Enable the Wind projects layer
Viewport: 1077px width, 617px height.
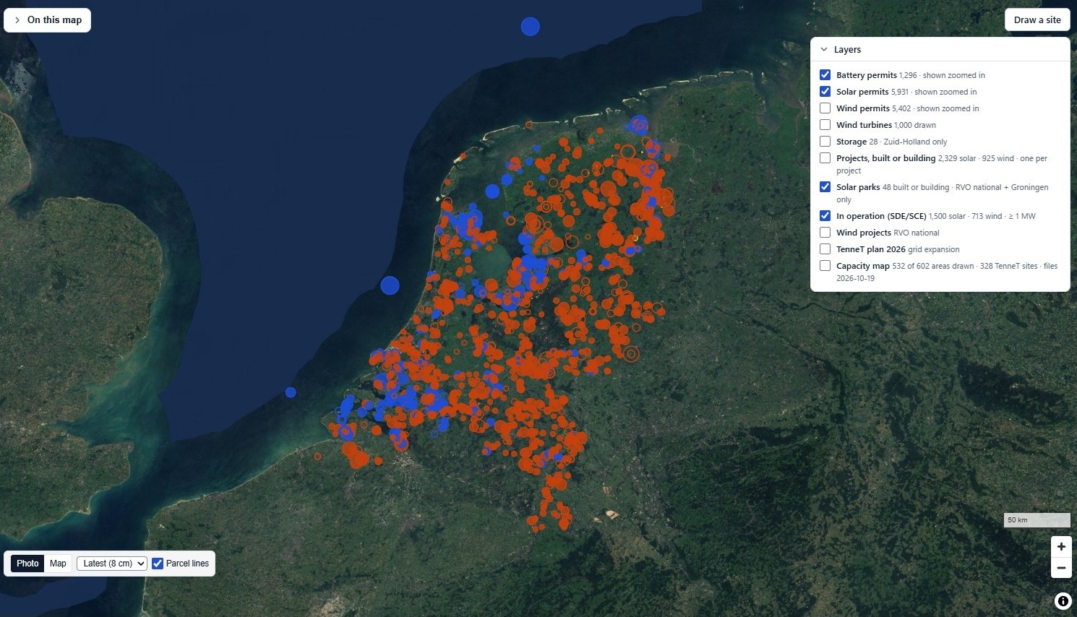pos(825,233)
